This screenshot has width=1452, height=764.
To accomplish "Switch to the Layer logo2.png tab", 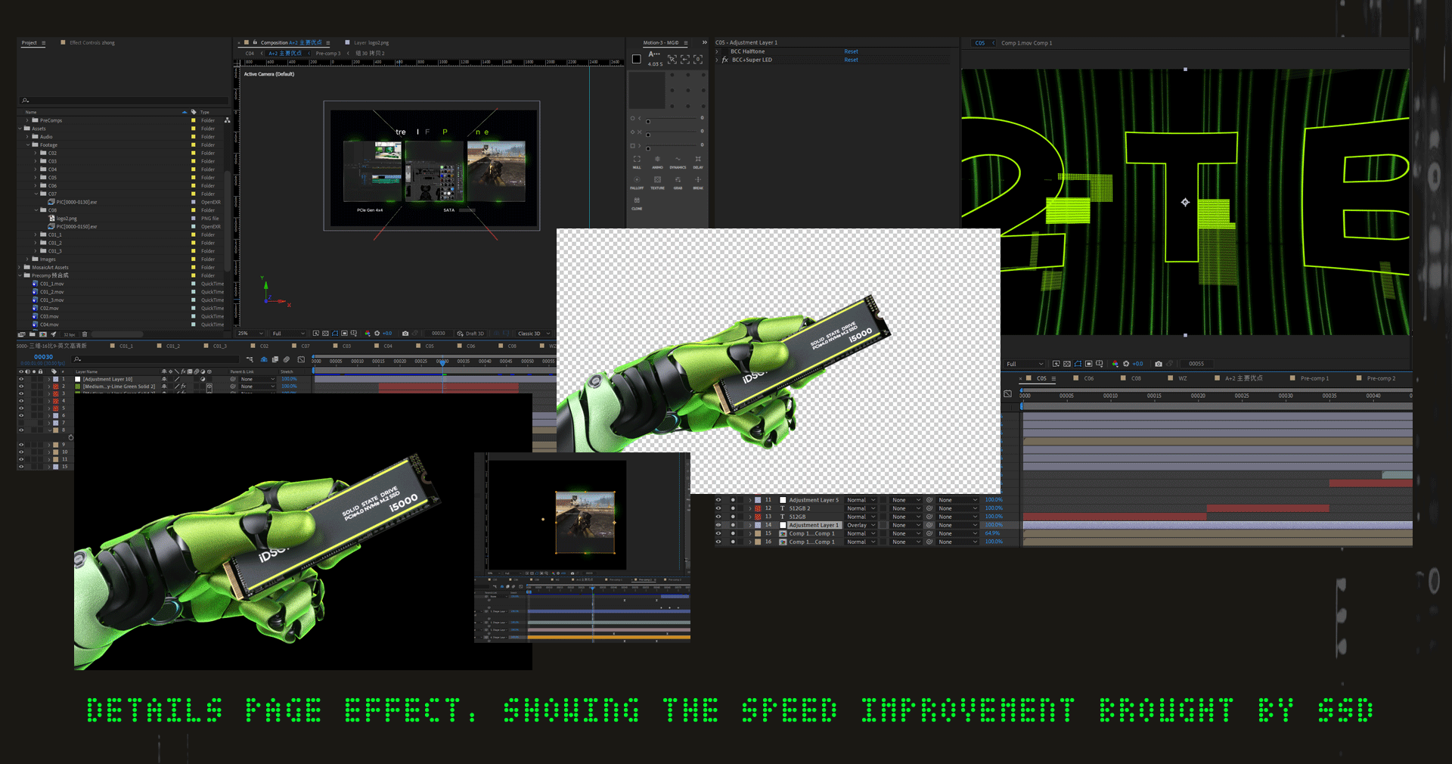I will tap(371, 43).
